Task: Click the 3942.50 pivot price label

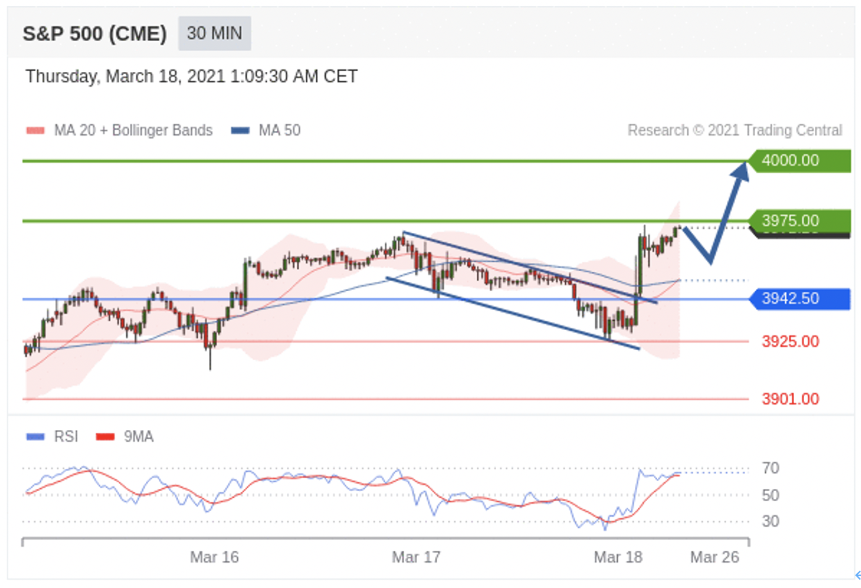Action: [x=800, y=298]
